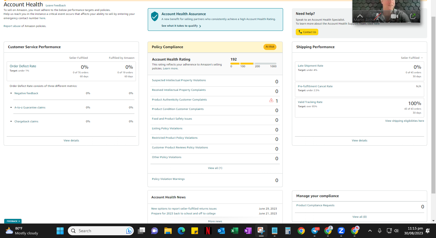Open the back to school news item

click(x=183, y=213)
